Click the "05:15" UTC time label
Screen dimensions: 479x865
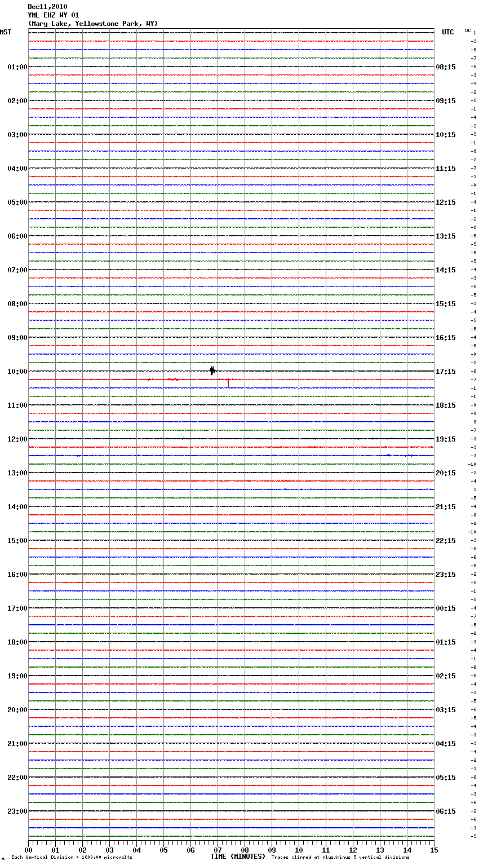point(446,778)
